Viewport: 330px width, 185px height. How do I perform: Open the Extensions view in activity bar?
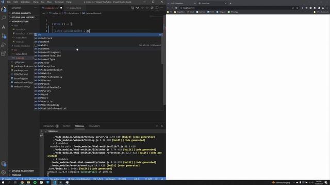coord(4,53)
